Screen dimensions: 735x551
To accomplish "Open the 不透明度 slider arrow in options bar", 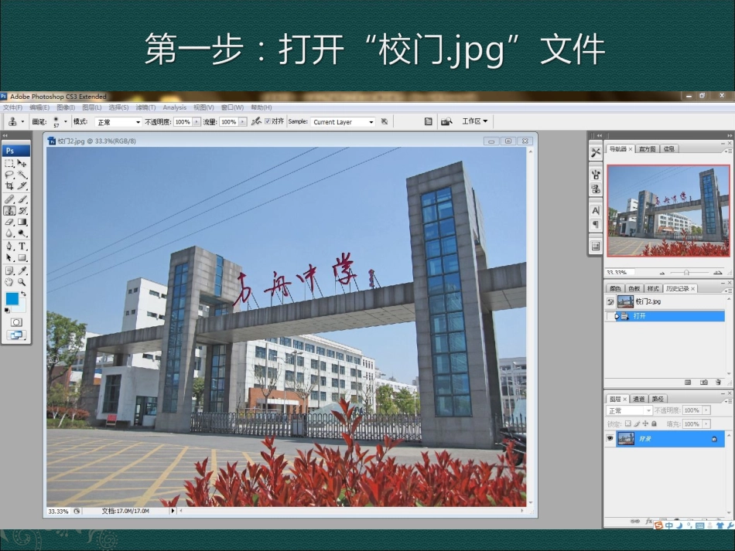I will (x=196, y=122).
